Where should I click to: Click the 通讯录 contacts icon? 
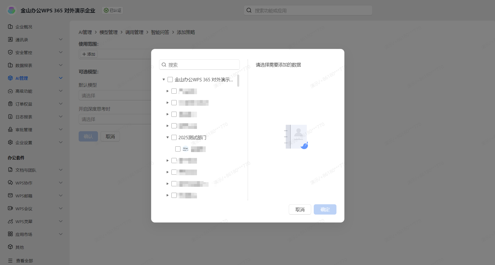pyautogui.click(x=10, y=39)
